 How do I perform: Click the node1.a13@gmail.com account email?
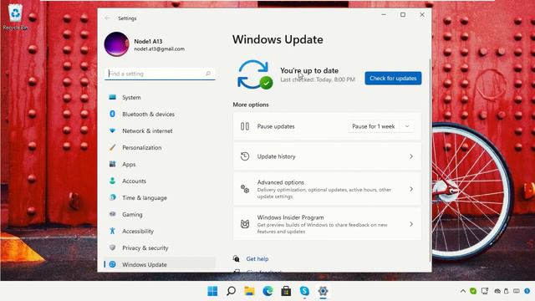coord(159,48)
